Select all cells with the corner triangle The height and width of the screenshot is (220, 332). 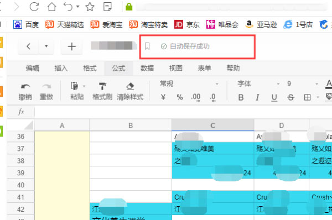(29, 125)
